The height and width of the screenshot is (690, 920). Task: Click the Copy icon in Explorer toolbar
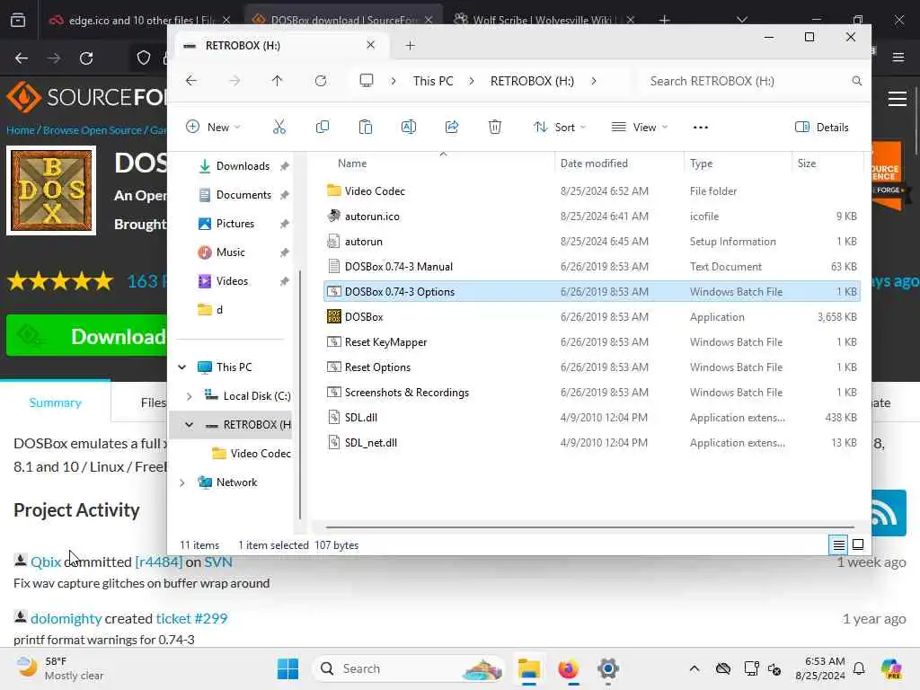(x=323, y=127)
